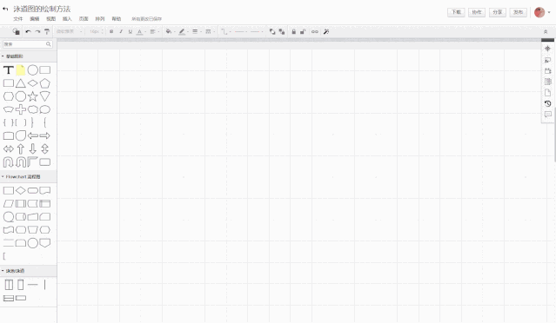Open the 页面 menu

pos(84,19)
